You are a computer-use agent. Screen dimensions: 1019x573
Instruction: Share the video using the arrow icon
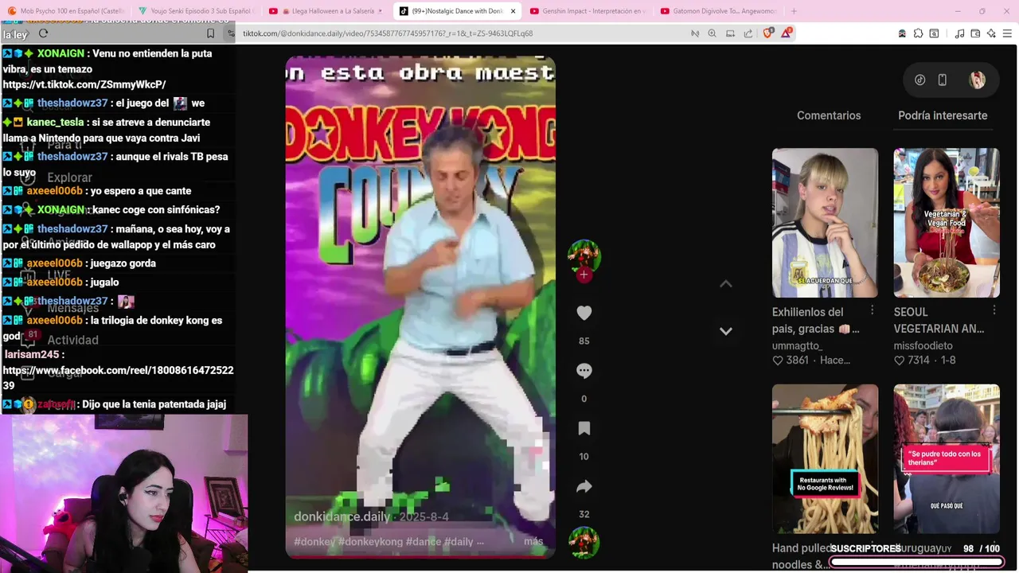tap(584, 486)
